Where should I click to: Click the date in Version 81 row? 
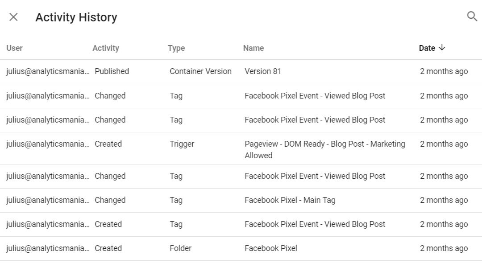(x=444, y=71)
